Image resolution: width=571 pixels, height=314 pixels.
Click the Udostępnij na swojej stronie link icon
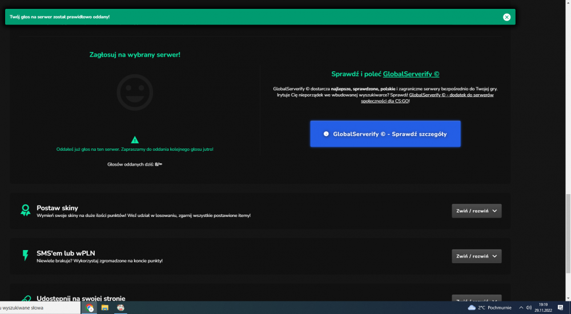coord(26,299)
